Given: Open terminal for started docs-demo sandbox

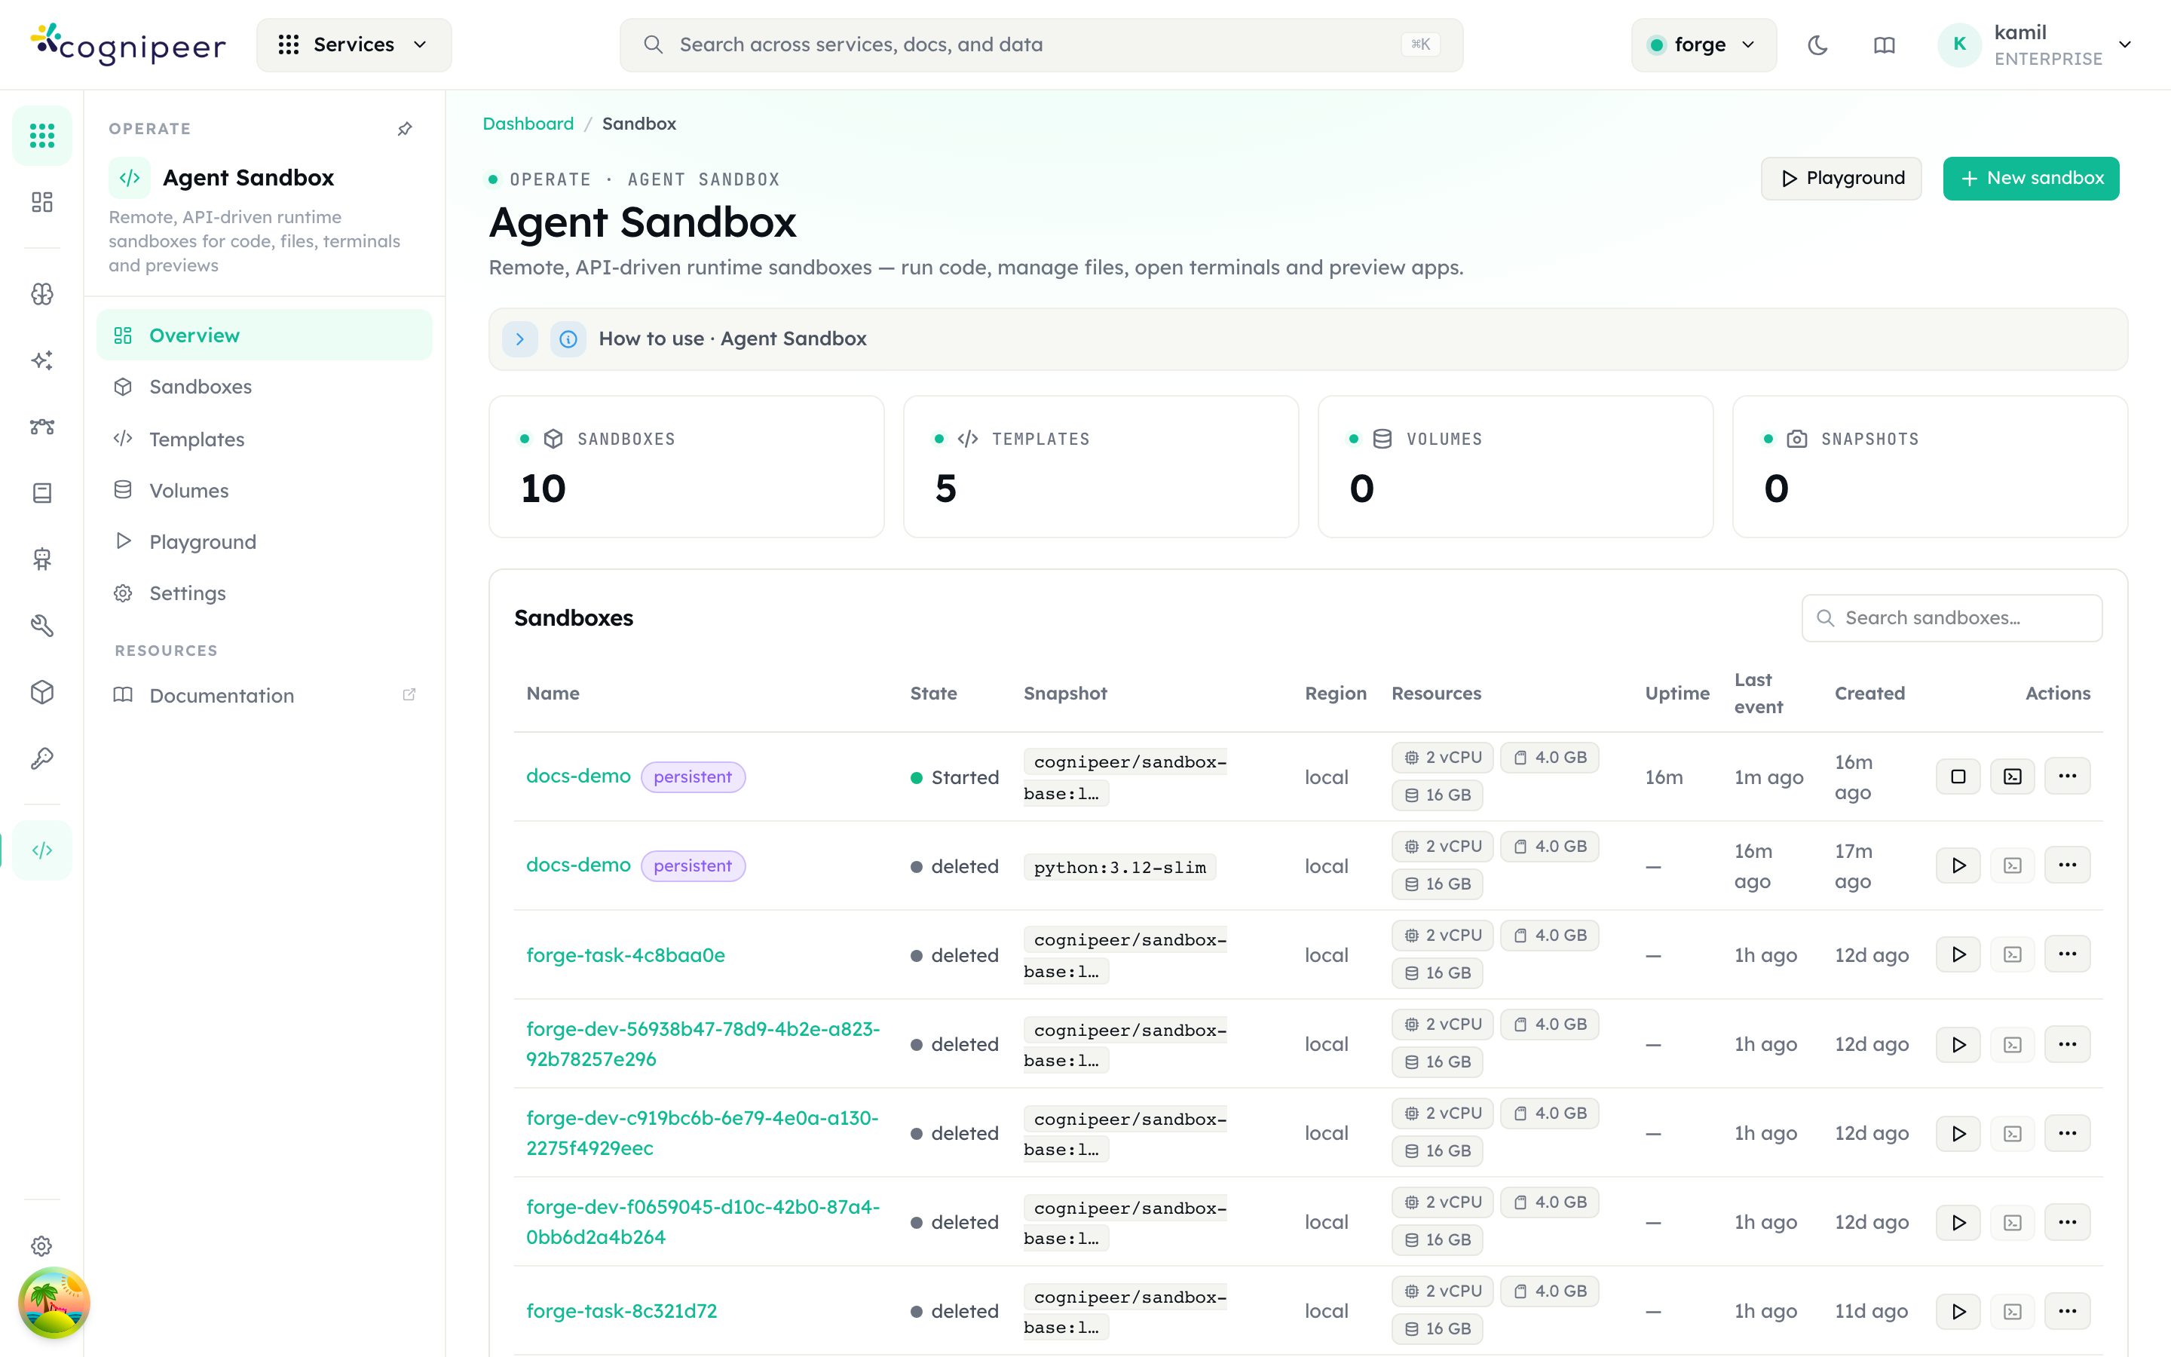Looking at the screenshot, I should coord(2013,777).
